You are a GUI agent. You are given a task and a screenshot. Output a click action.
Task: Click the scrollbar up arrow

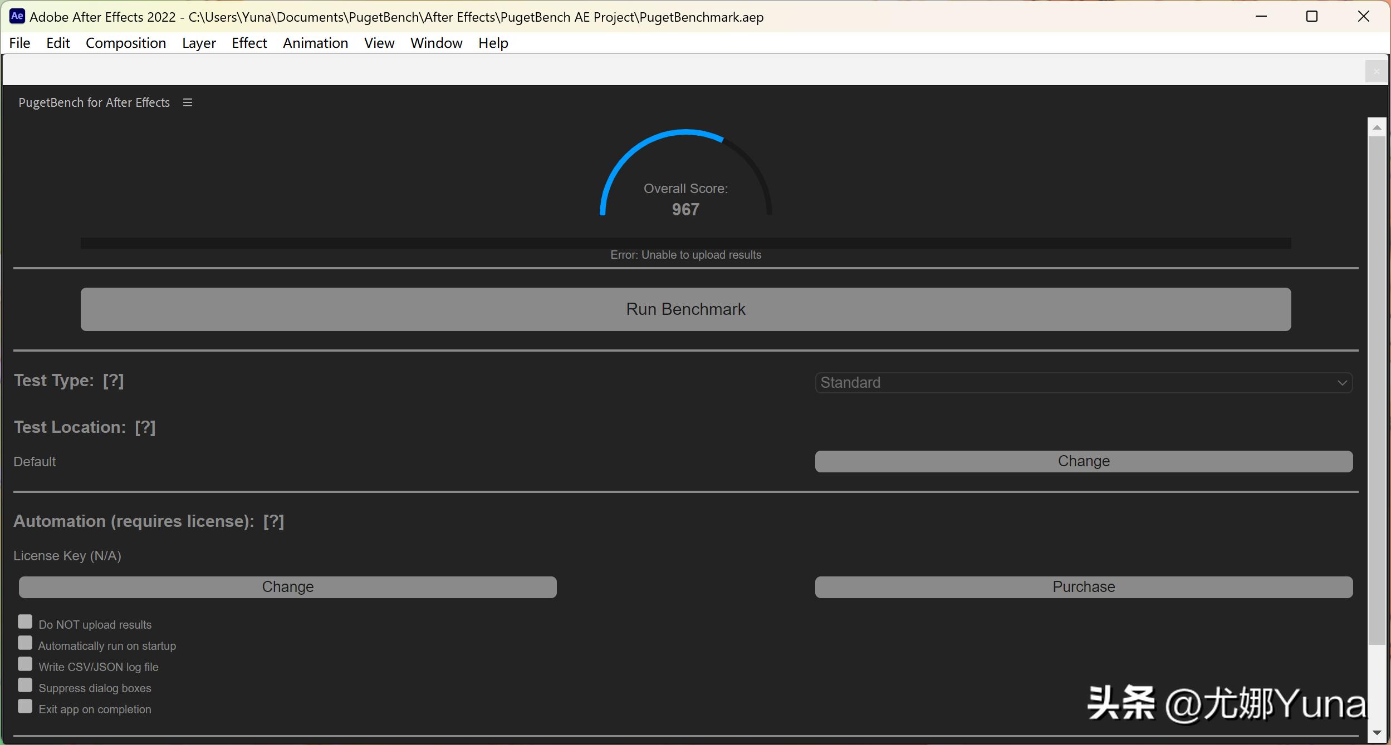1377,127
